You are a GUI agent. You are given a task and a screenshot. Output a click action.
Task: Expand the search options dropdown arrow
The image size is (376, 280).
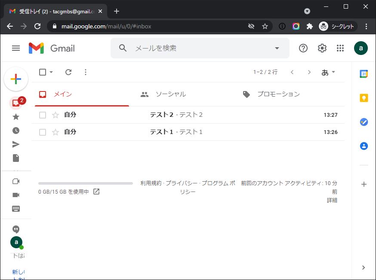tap(277, 48)
